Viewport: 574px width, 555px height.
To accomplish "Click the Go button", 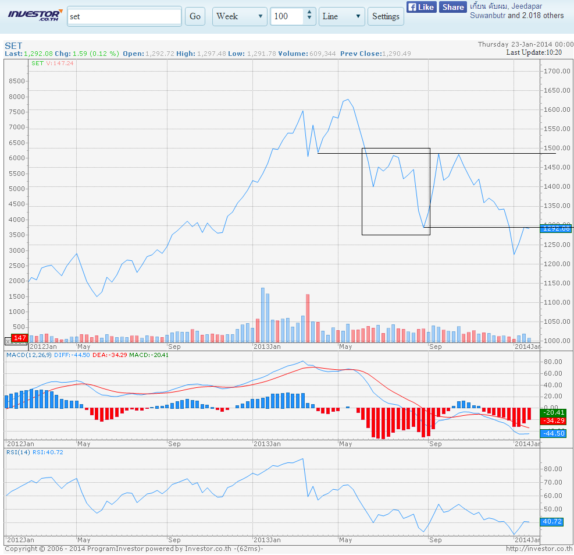I will [x=195, y=16].
